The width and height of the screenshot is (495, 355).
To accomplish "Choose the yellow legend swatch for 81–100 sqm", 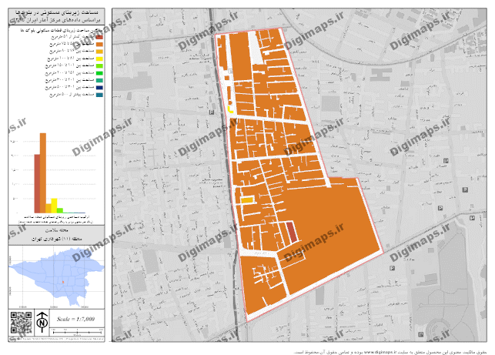I will [99, 59].
